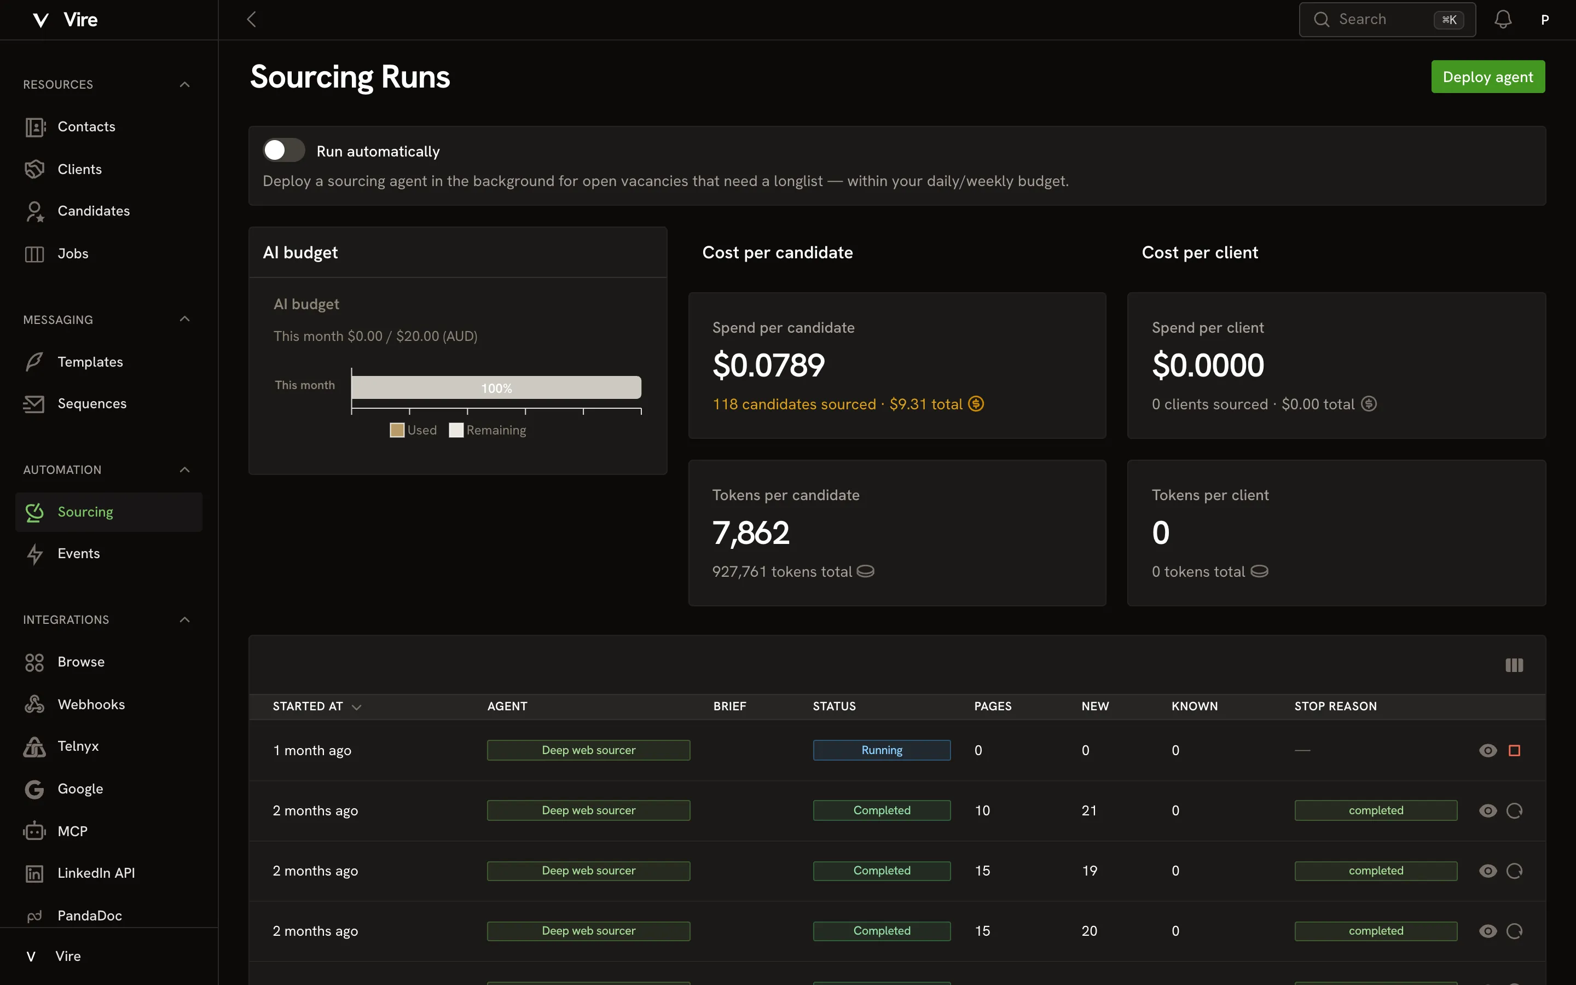View the Running run via eye icon
Image resolution: width=1576 pixels, height=985 pixels.
(x=1487, y=750)
